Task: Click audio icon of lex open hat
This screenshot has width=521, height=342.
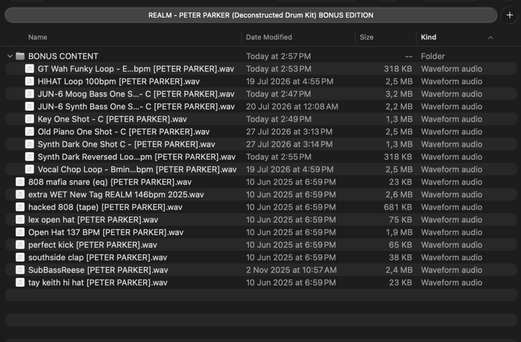Action: (x=20, y=220)
